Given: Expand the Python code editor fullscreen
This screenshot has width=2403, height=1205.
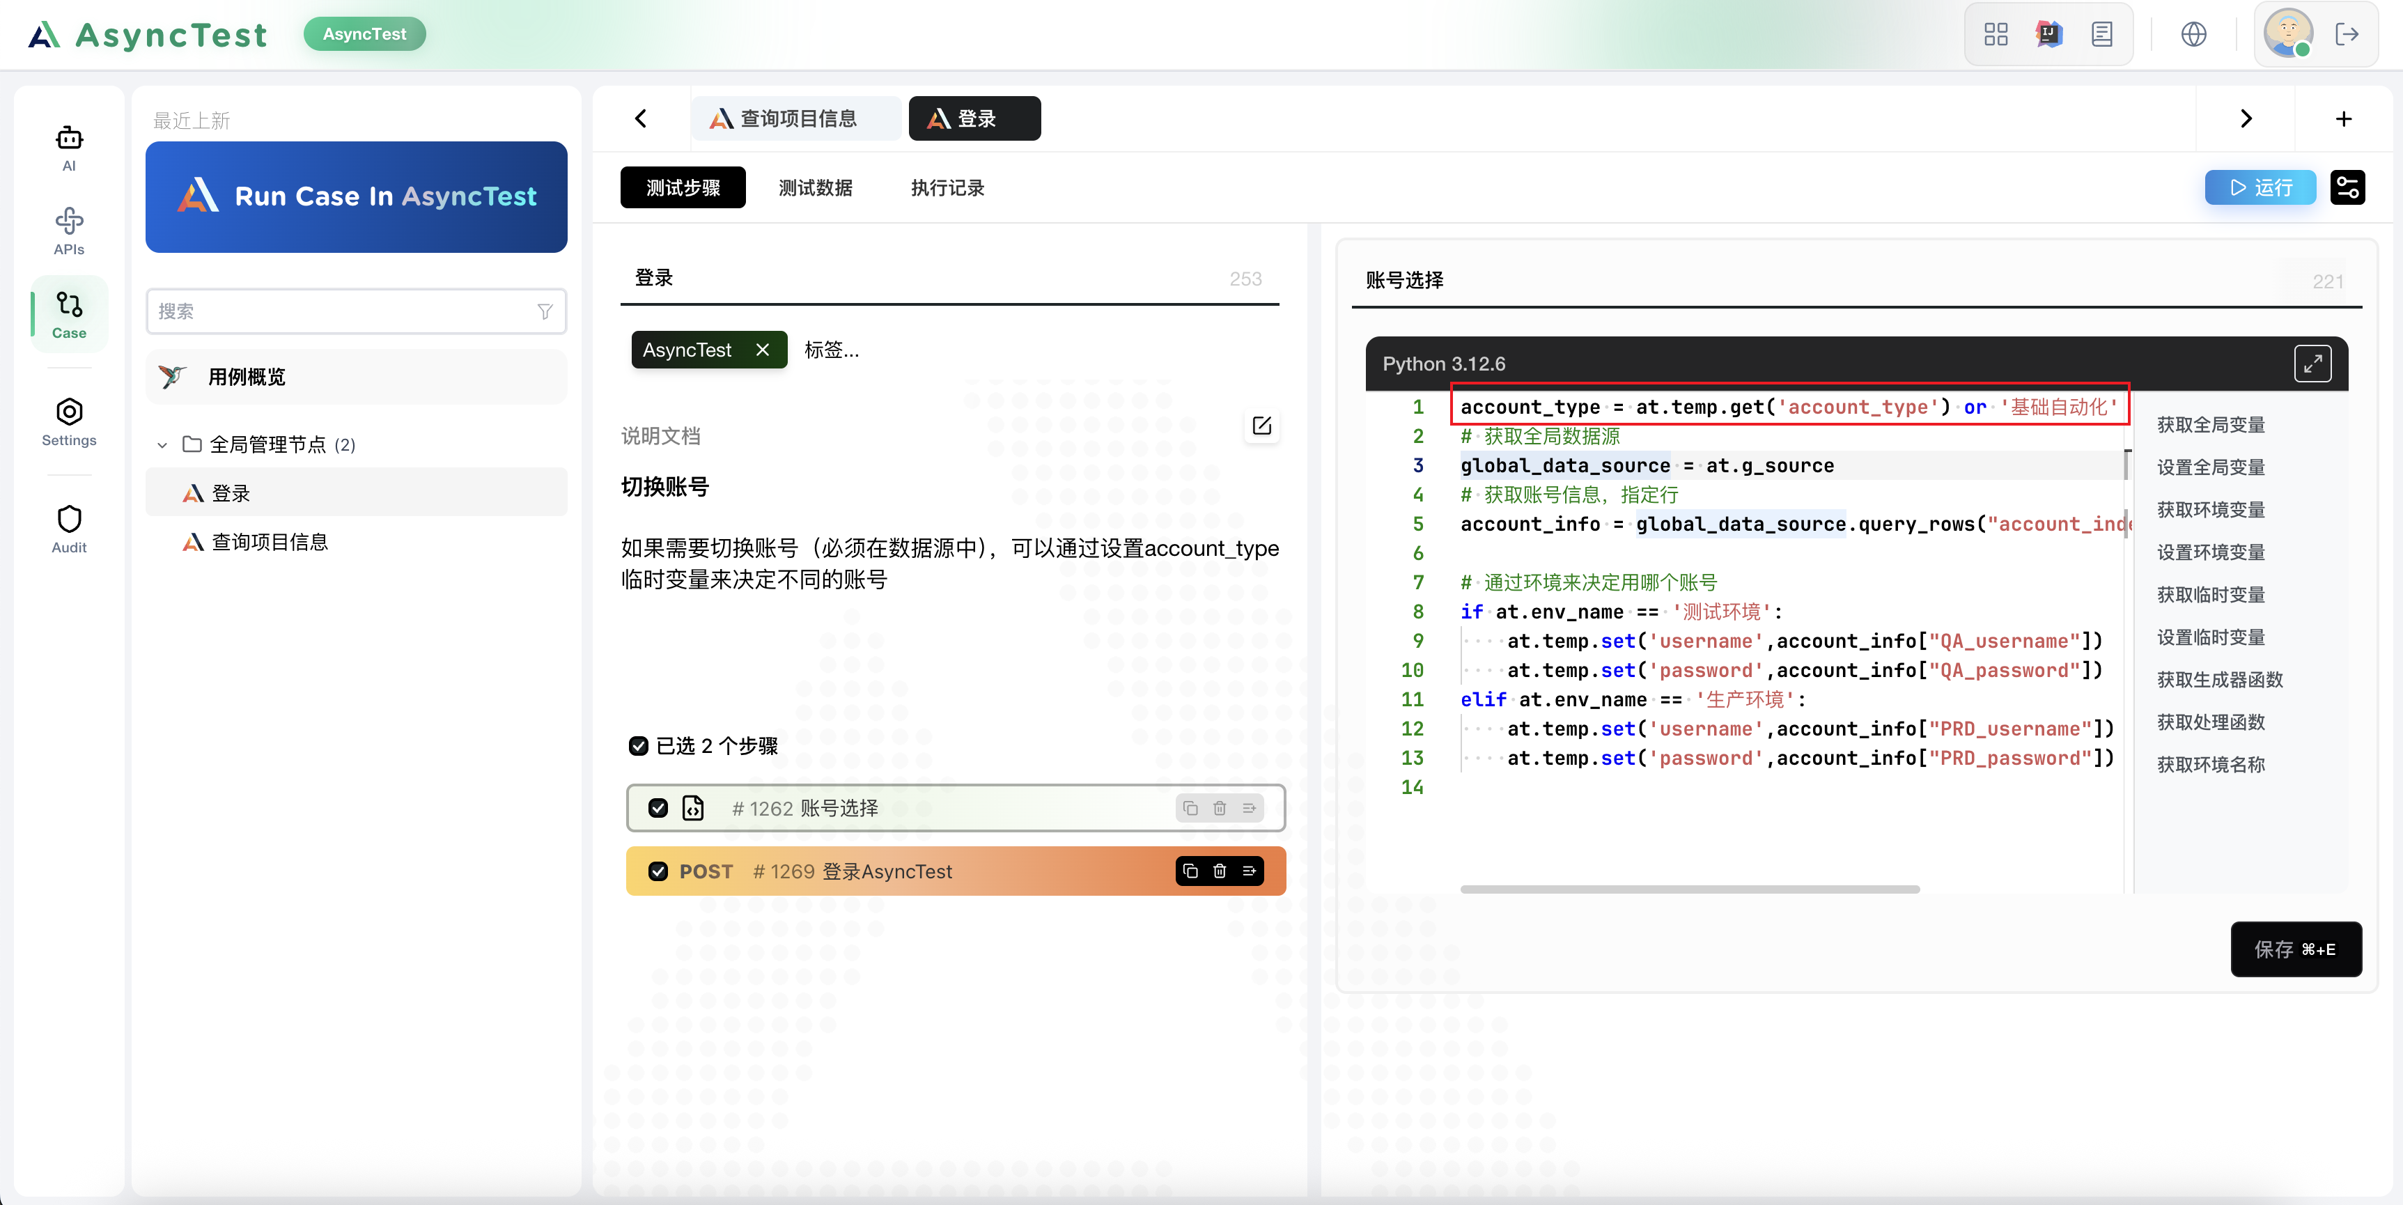Looking at the screenshot, I should (x=2312, y=364).
